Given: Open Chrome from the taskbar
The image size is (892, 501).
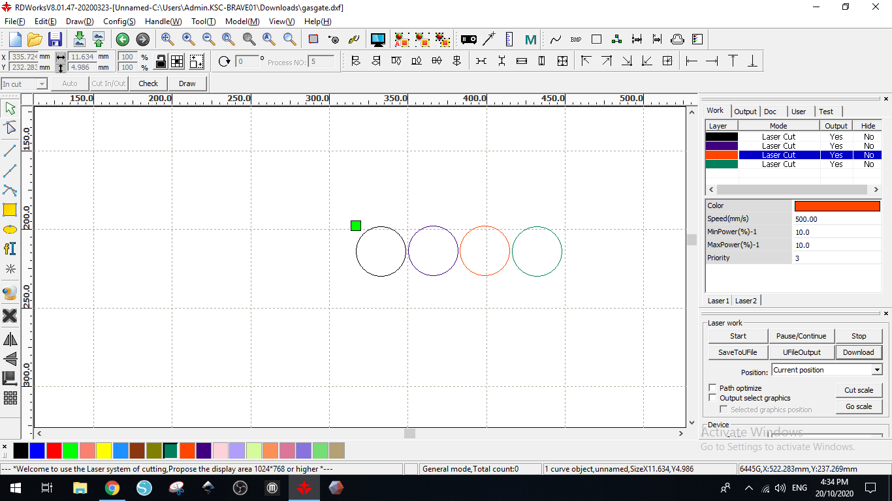Looking at the screenshot, I should (112, 487).
